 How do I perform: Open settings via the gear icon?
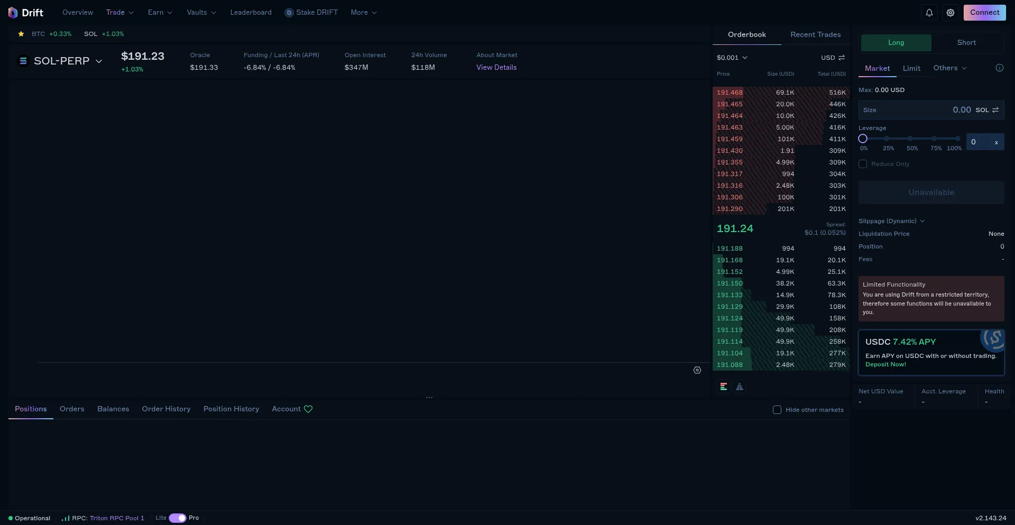pyautogui.click(x=950, y=13)
